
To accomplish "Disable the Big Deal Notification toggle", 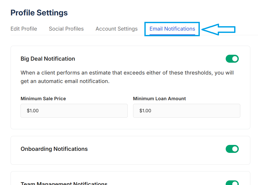I will pos(232,59).
